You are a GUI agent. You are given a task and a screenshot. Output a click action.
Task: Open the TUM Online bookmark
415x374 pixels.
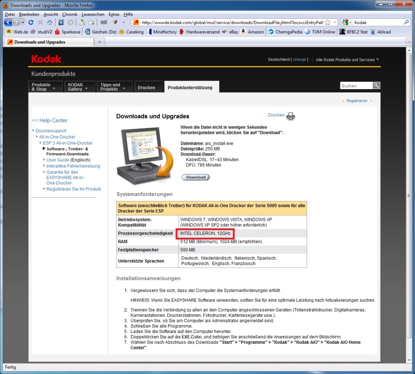tap(320, 32)
